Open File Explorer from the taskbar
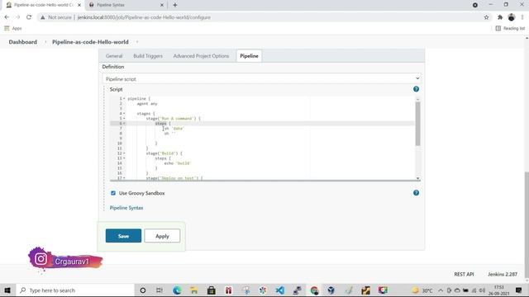The width and height of the screenshot is (529, 297). coord(194,290)
